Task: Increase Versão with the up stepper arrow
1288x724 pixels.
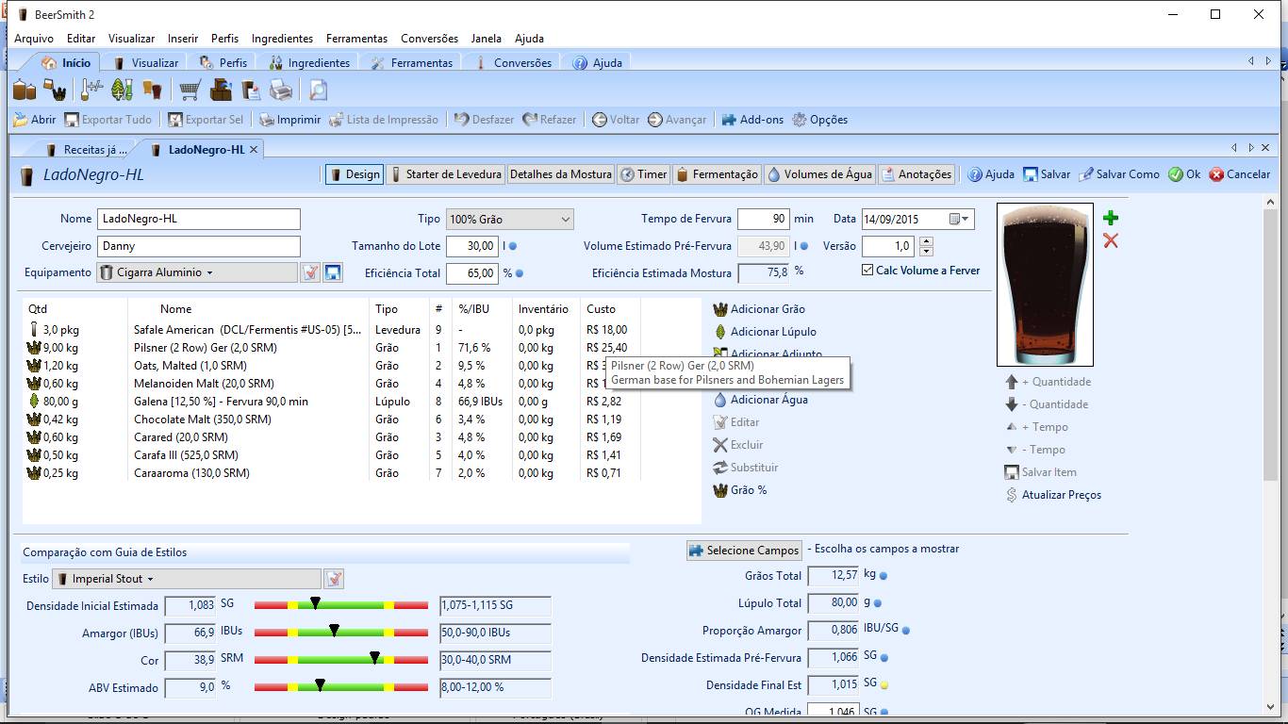Action: (x=926, y=241)
